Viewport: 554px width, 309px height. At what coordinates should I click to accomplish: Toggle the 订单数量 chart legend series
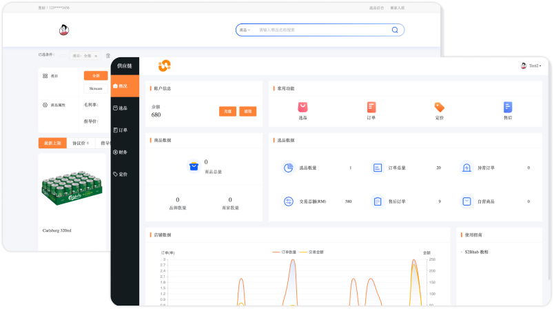point(284,252)
